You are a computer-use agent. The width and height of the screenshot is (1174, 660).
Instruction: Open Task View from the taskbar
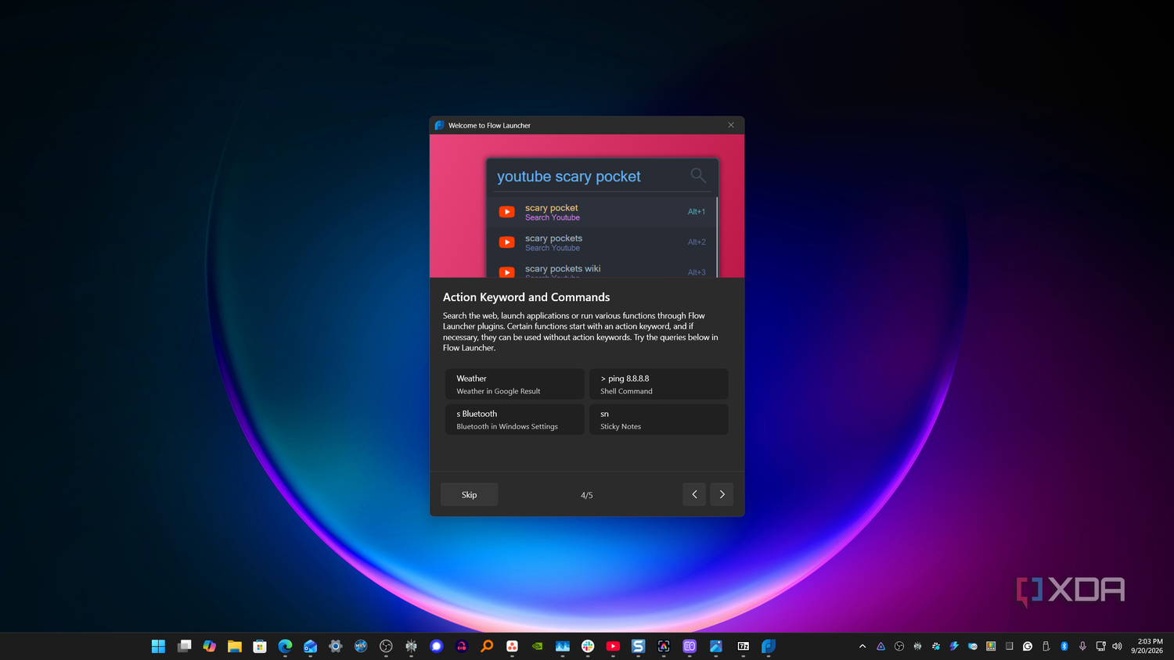pos(184,646)
